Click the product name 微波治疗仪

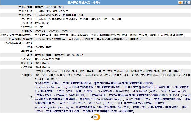pyautogui.click(x=41, y=23)
